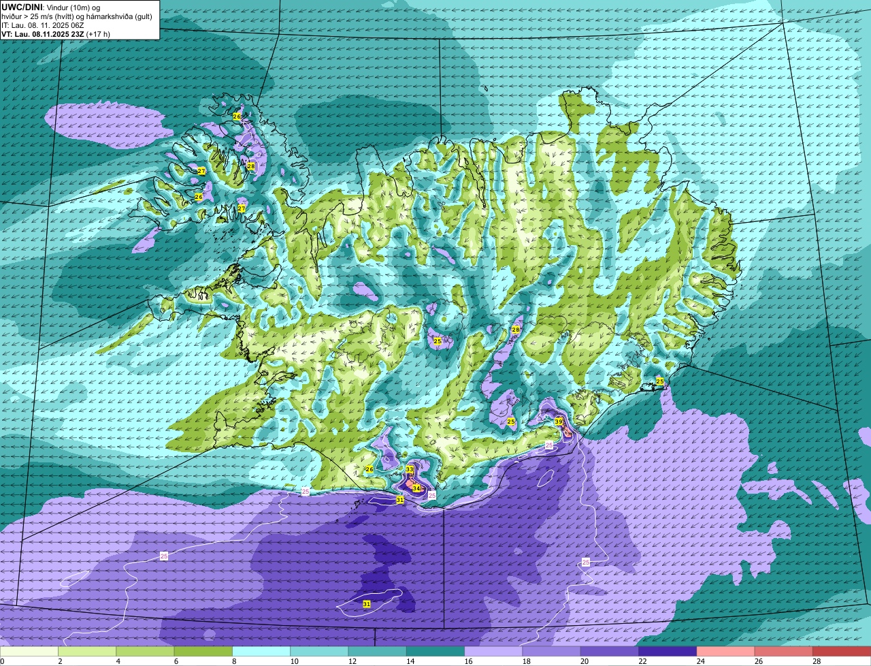Choose the 16–18 m/s lavender legend swatch
The width and height of the screenshot is (871, 666).
click(493, 651)
